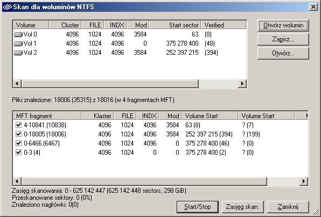This screenshot has height=217, width=321.
Task: Uncheck the 0-18005 (18006) fragment checkbox
Action: [19, 134]
